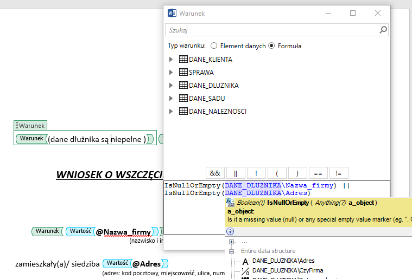
Task: Click the text '(dane dłużnika są niepełne )'
Action: pyautogui.click(x=97, y=139)
